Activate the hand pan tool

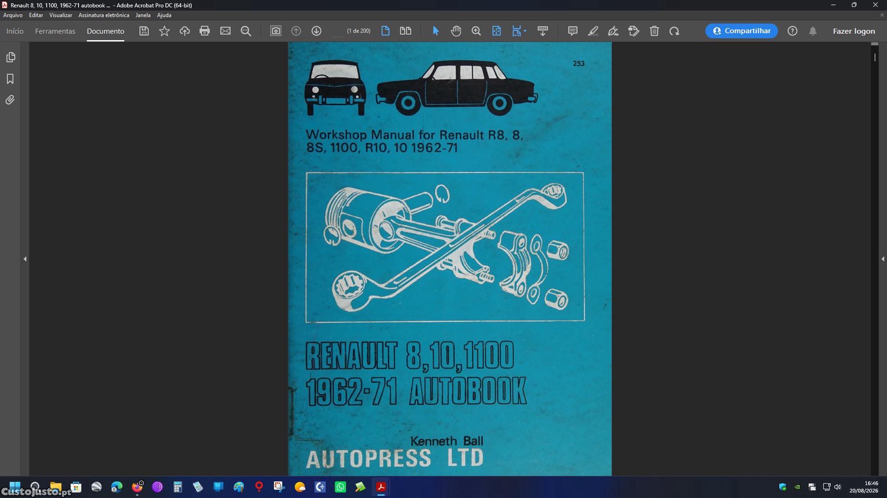(456, 31)
